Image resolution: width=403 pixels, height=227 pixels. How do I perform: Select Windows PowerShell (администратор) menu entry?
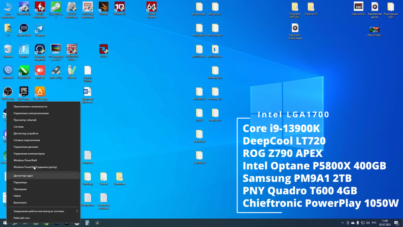point(35,167)
